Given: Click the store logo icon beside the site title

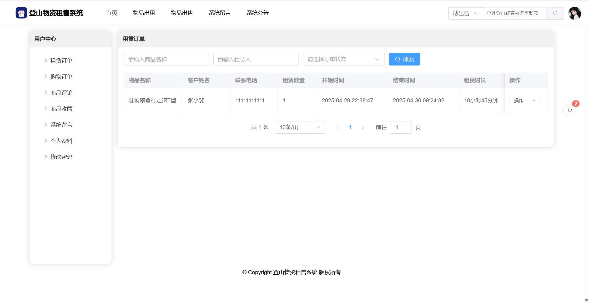Looking at the screenshot, I should (21, 13).
